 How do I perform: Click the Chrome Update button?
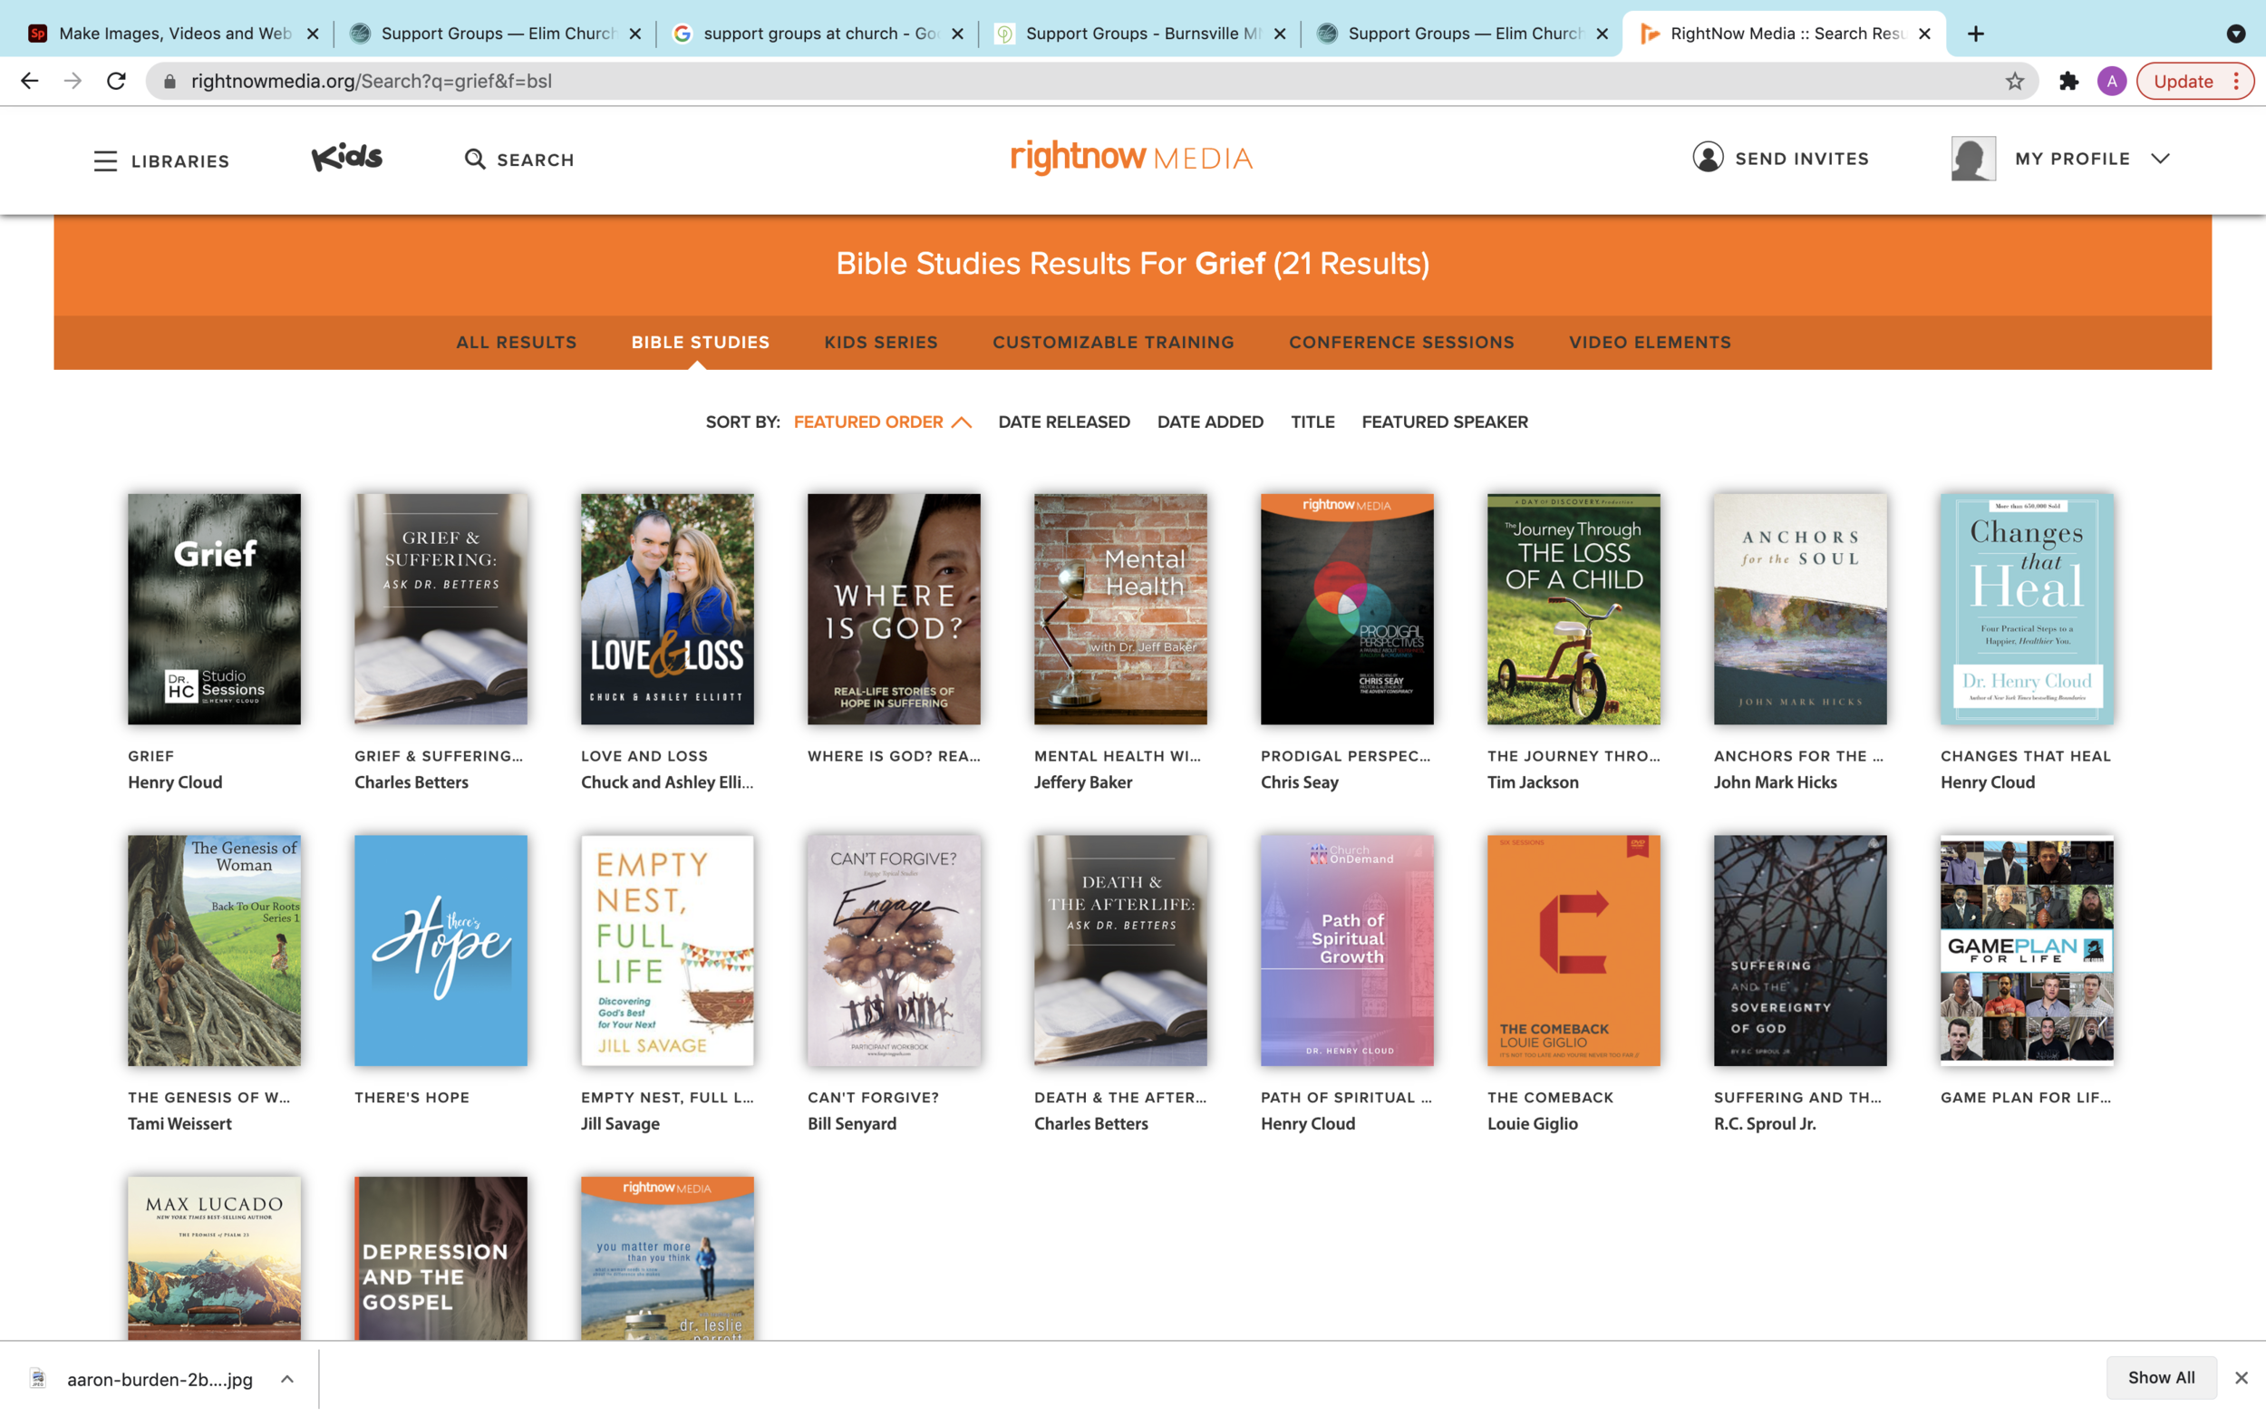[x=2182, y=82]
